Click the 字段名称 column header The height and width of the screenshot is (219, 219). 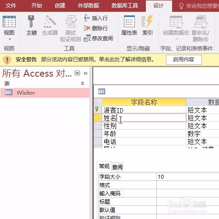[144, 102]
